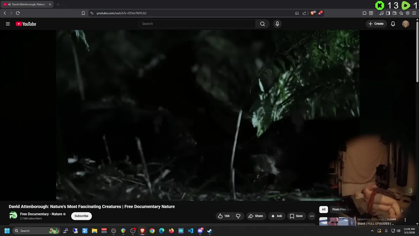Screen dimensions: 419x236
Task: Open the Unsolved Mysteries video thumbnail
Action: [337, 222]
